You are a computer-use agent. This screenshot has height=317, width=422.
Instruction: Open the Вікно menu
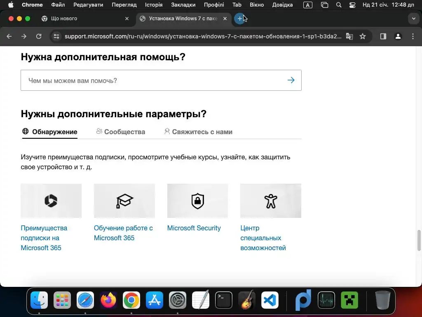[x=257, y=5]
